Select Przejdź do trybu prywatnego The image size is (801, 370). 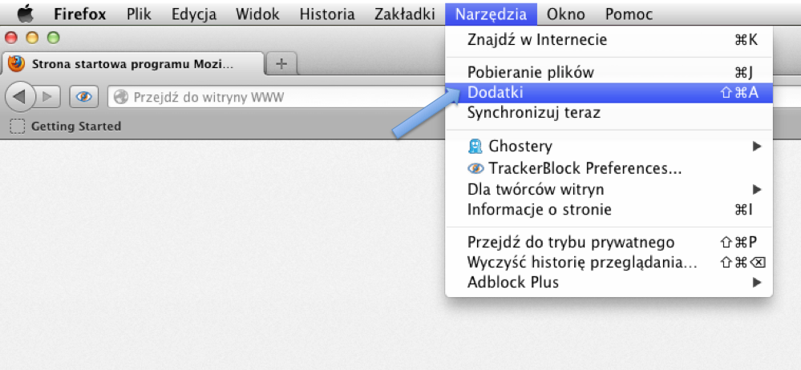coord(571,242)
